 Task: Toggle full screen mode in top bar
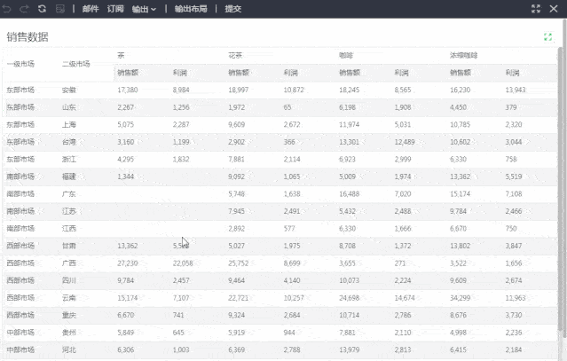[536, 9]
